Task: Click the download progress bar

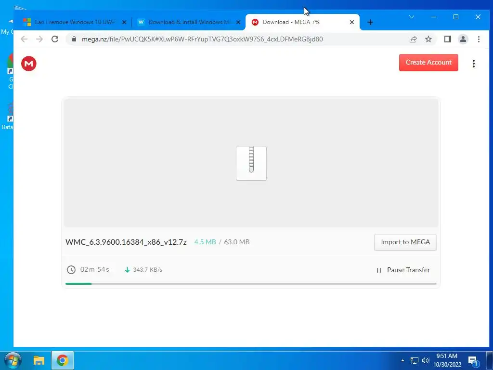Action: click(251, 283)
